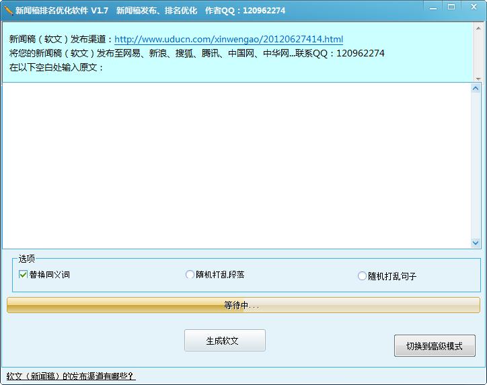Click up arrow of the top info panel scrollbar
487x385 pixels.
pos(478,28)
